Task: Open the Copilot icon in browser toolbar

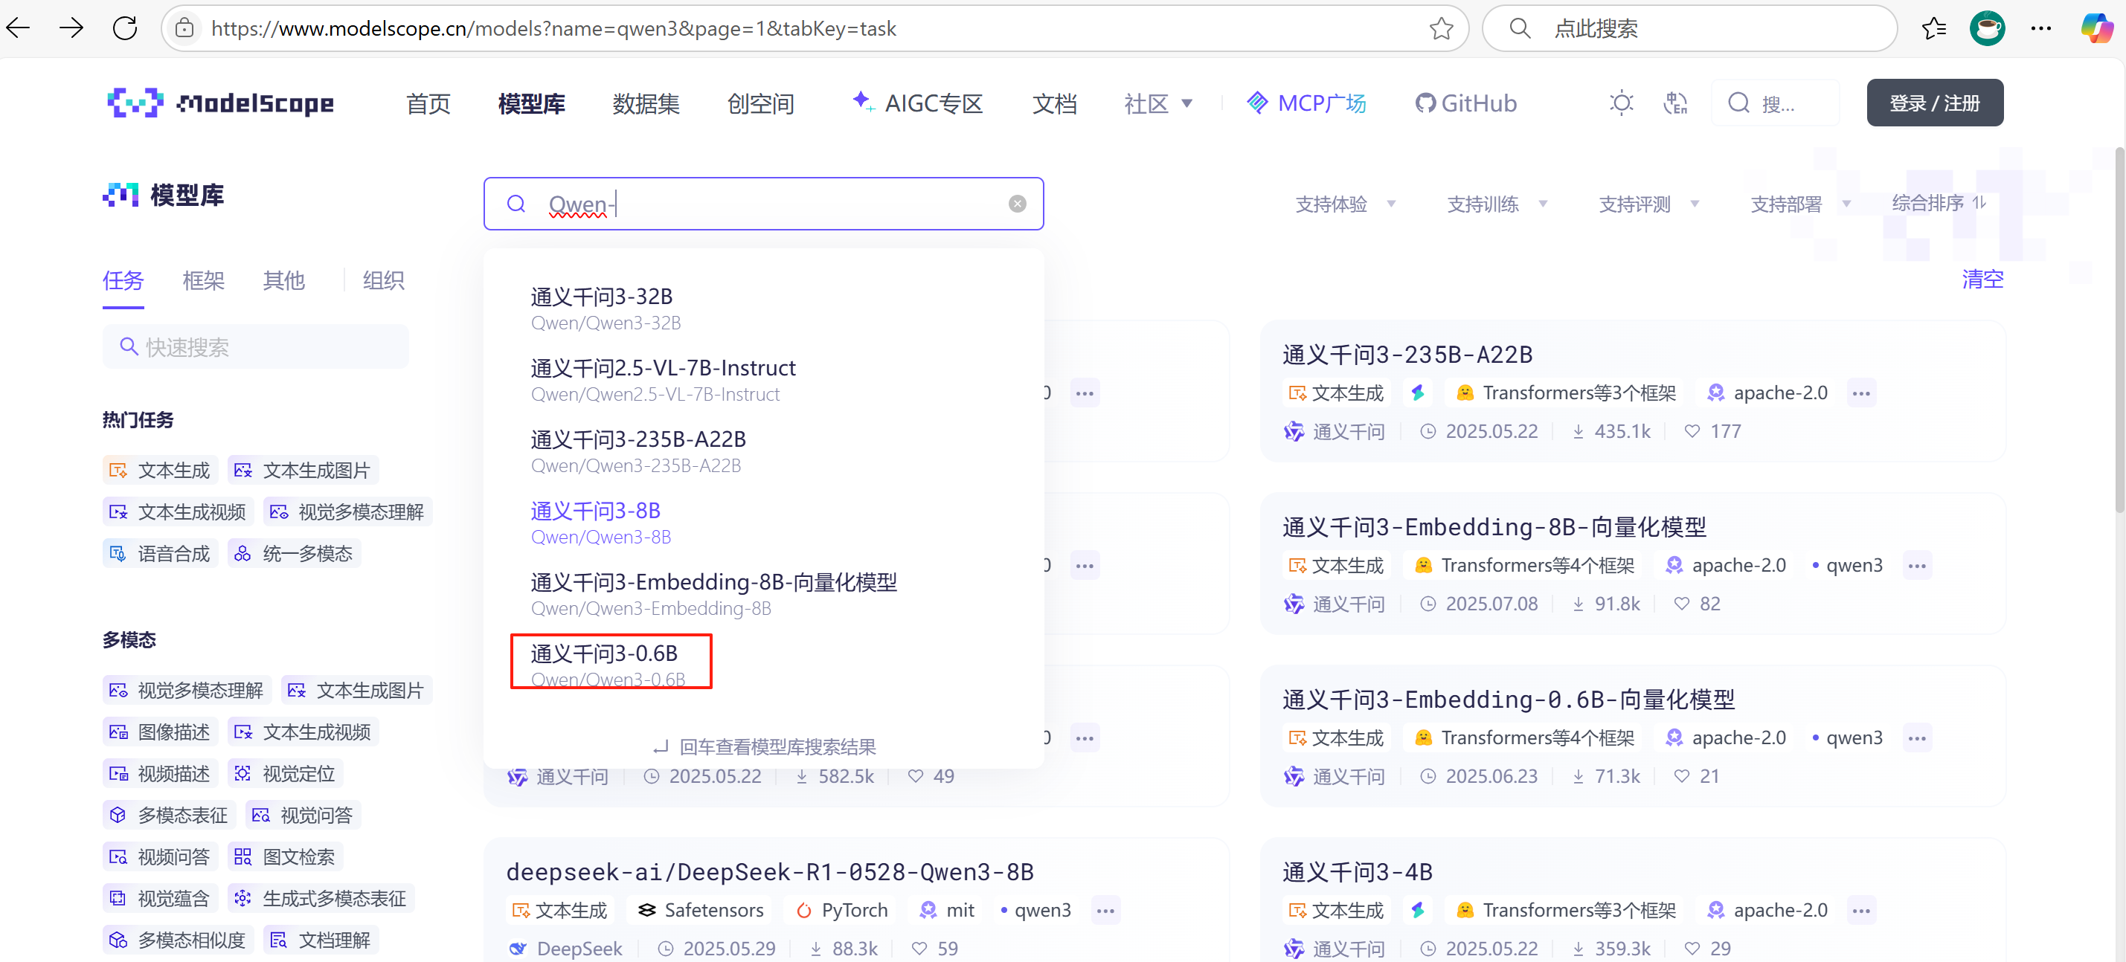Action: tap(2096, 28)
